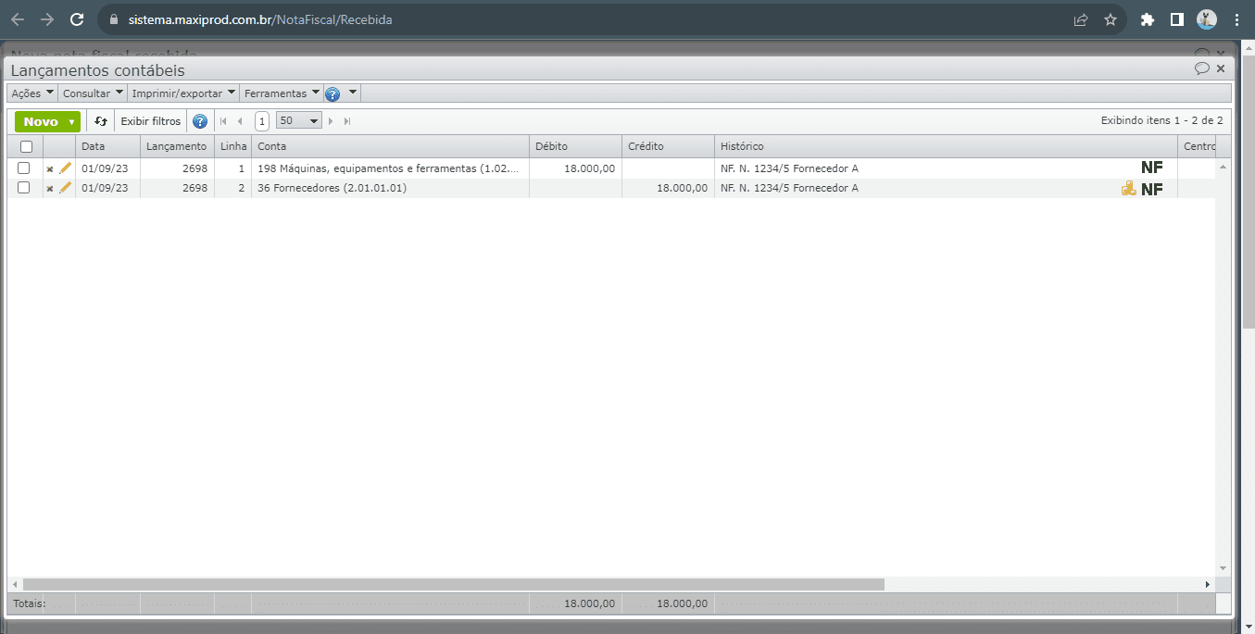Open the Ações menu
This screenshot has width=1255, height=634.
32,93
